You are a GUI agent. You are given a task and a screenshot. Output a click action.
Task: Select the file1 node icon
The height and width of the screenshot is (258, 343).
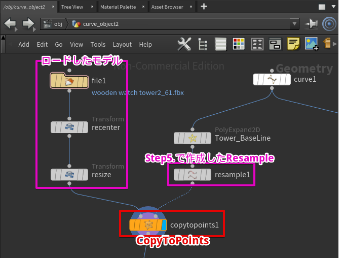[x=69, y=82]
